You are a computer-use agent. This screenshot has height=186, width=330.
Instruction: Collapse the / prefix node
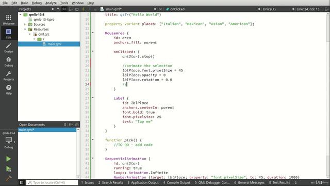pyautogui.click(x=35, y=39)
